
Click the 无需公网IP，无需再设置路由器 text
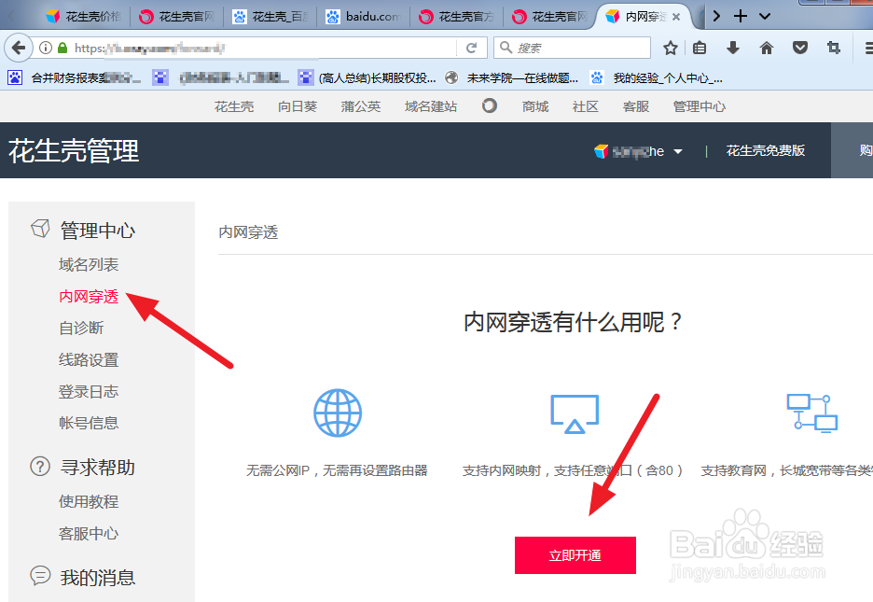pyautogui.click(x=337, y=470)
